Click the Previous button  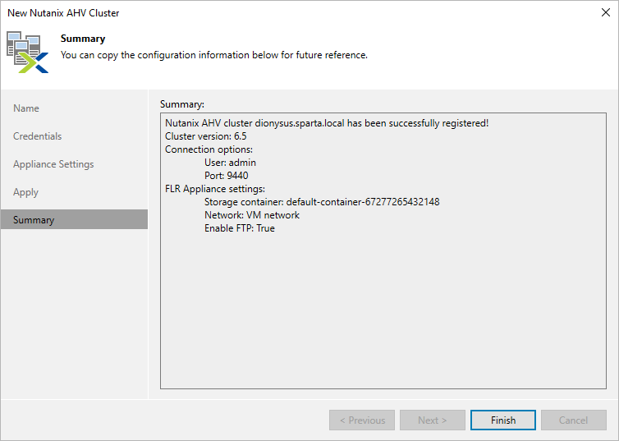click(362, 420)
